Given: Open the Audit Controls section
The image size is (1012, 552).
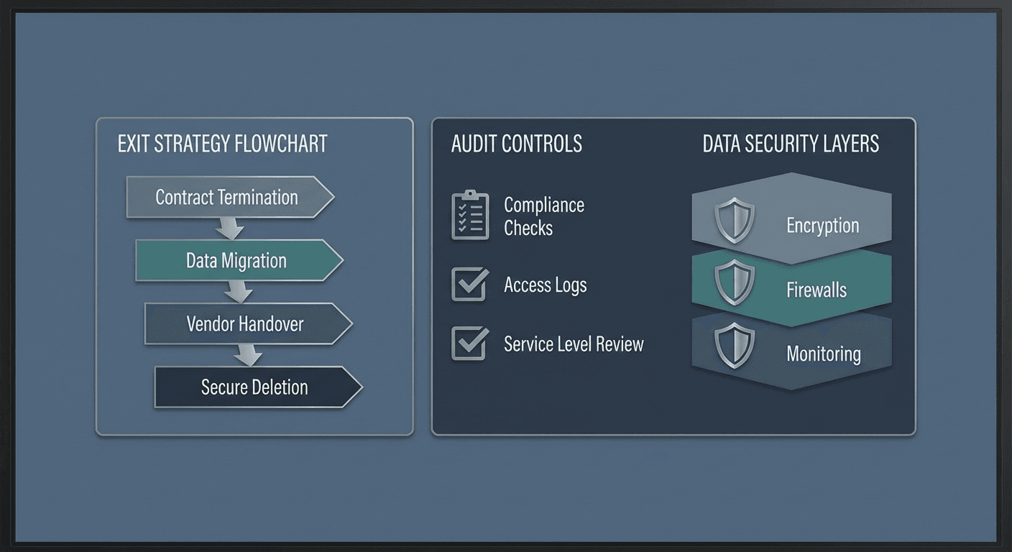Looking at the screenshot, I should [516, 144].
